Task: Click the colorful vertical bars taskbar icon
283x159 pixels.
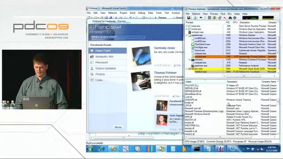Action: pos(149,149)
